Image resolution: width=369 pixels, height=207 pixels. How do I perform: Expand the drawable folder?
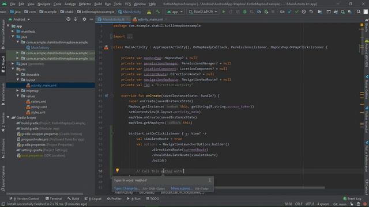tap(18, 74)
